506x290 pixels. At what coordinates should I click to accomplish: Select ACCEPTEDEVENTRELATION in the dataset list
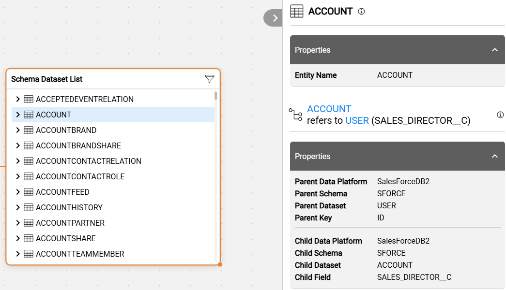[x=85, y=99]
